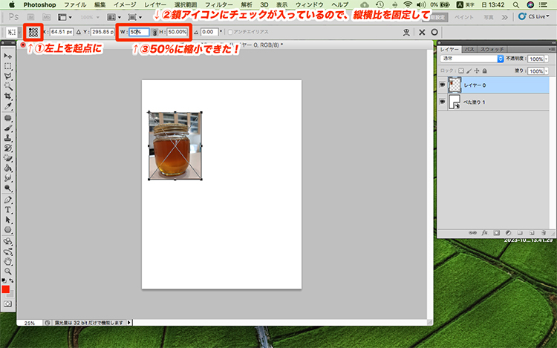The width and height of the screenshot is (557, 348).
Task: Hide レイヤー 0 with its eye icon
Action: click(x=443, y=85)
